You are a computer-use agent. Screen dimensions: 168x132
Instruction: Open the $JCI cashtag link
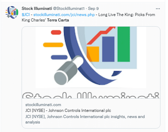coord(26,15)
